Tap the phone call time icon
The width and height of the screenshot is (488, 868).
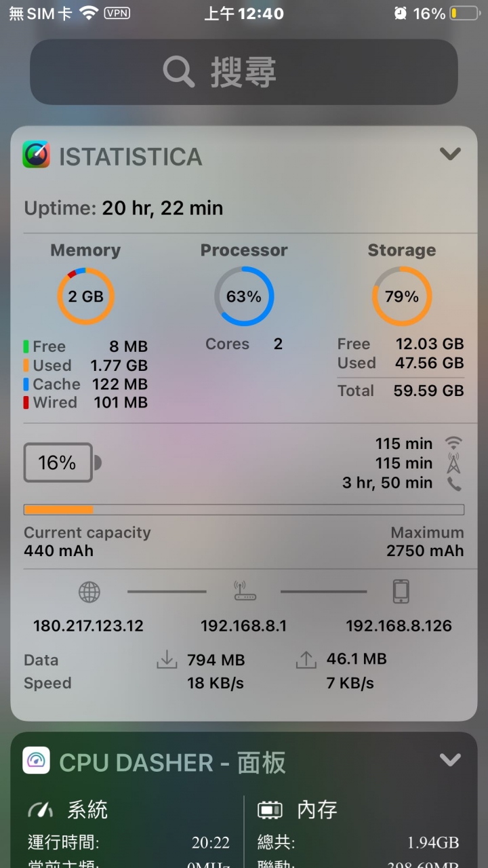tap(453, 484)
